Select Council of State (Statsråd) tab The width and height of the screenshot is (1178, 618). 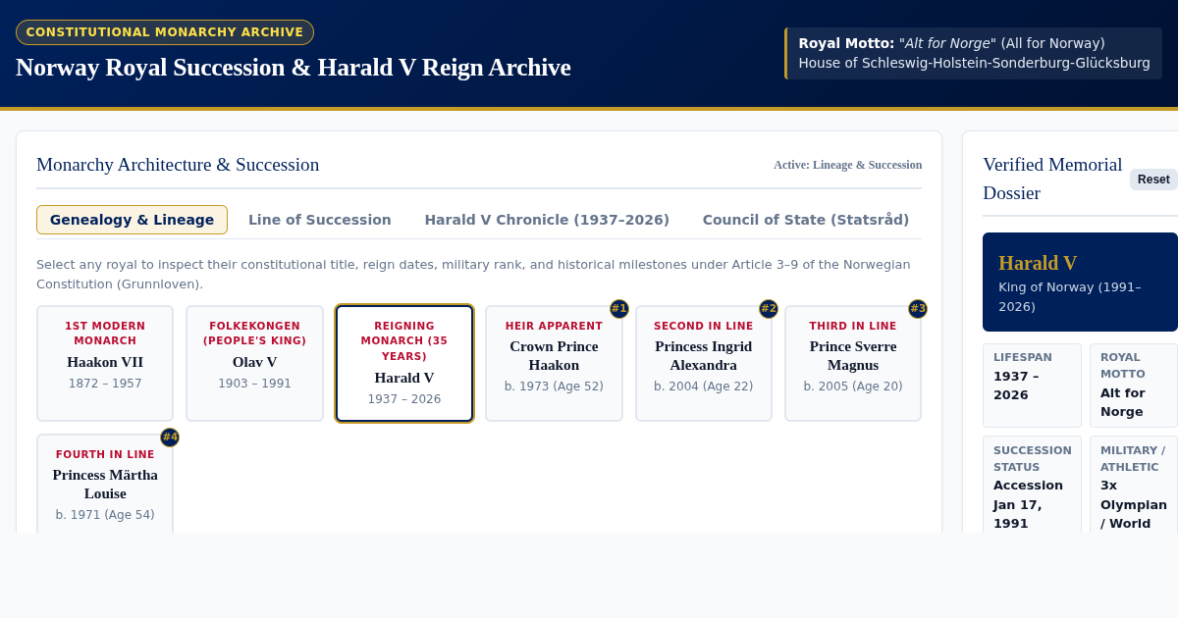tap(806, 220)
